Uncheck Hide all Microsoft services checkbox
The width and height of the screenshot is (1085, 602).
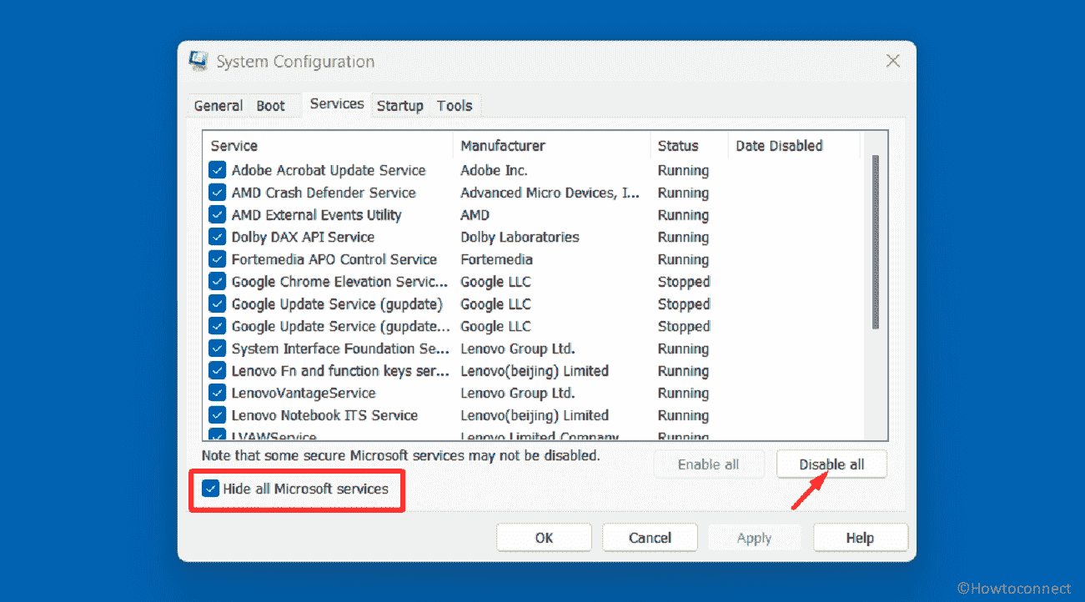tap(210, 489)
